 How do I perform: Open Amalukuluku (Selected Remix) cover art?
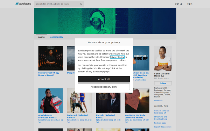tap(50, 101)
